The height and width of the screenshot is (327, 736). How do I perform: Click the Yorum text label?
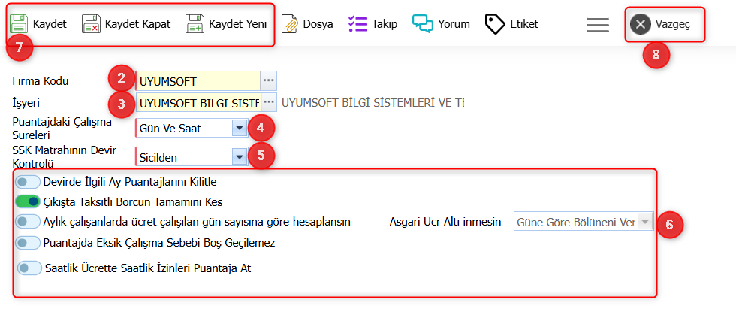[x=454, y=24]
